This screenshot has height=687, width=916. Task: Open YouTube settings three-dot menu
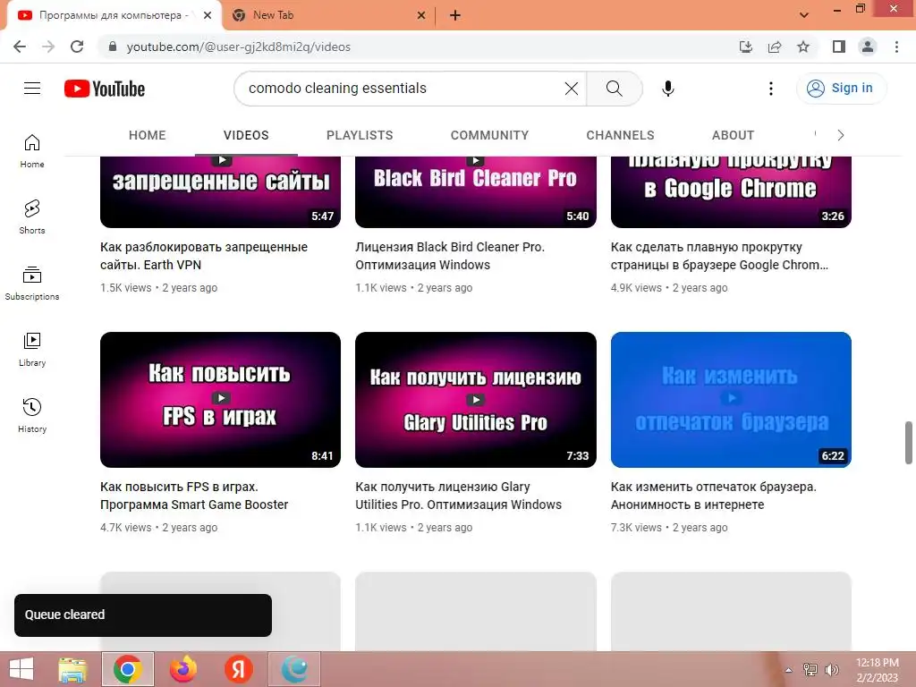coord(770,89)
